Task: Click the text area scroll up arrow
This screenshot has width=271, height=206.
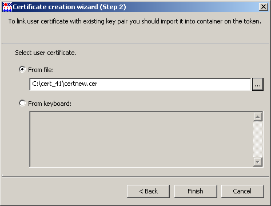Action: point(258,117)
